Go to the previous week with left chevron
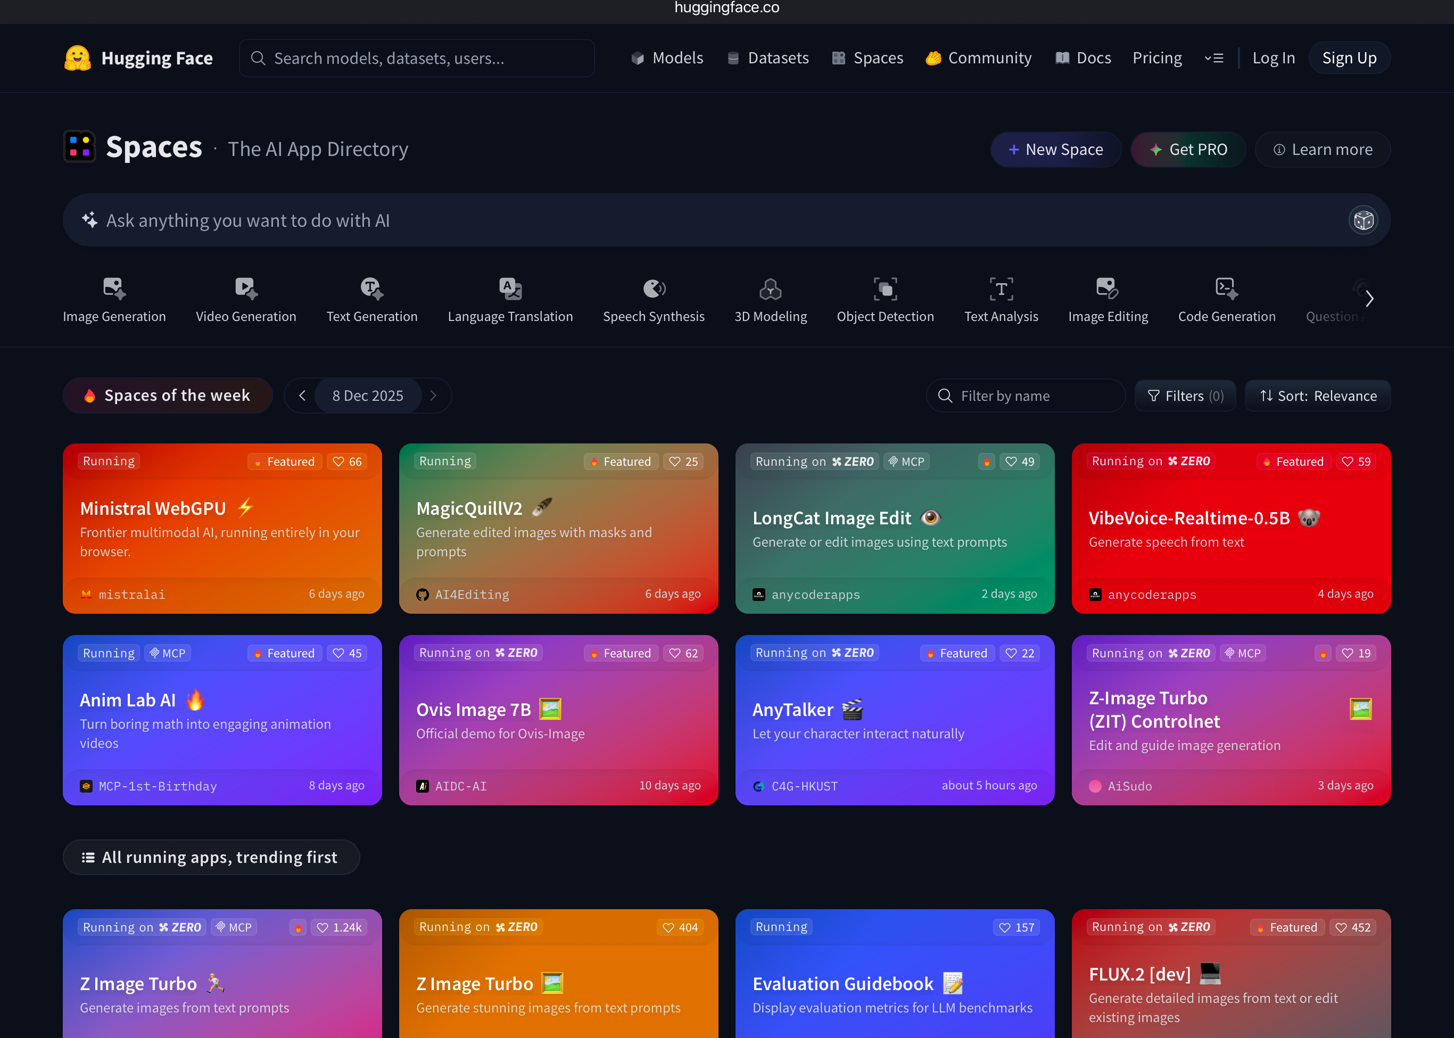Screen dimensions: 1454x1038 302,396
